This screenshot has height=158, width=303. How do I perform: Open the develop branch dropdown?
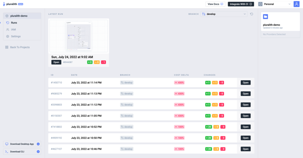click(x=224, y=14)
